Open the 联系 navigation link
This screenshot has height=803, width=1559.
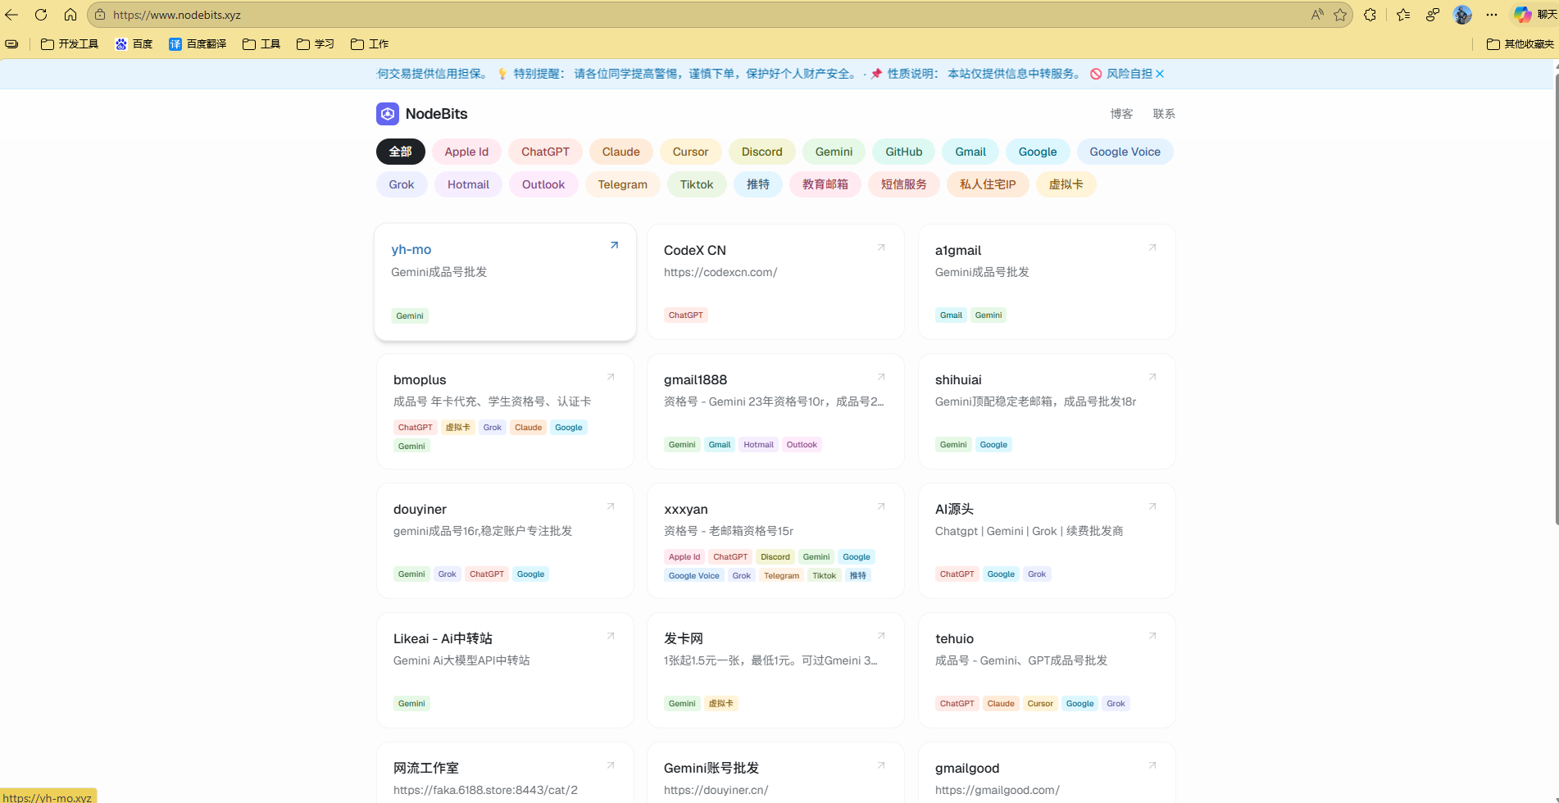click(x=1164, y=114)
